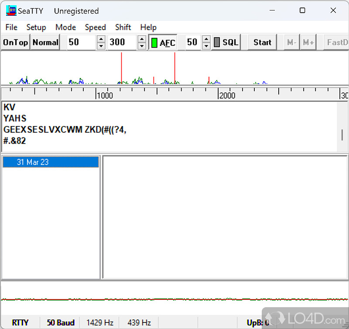Image resolution: width=349 pixels, height=329 pixels.
Task: Click the green AFC indicator light
Action: pos(154,42)
